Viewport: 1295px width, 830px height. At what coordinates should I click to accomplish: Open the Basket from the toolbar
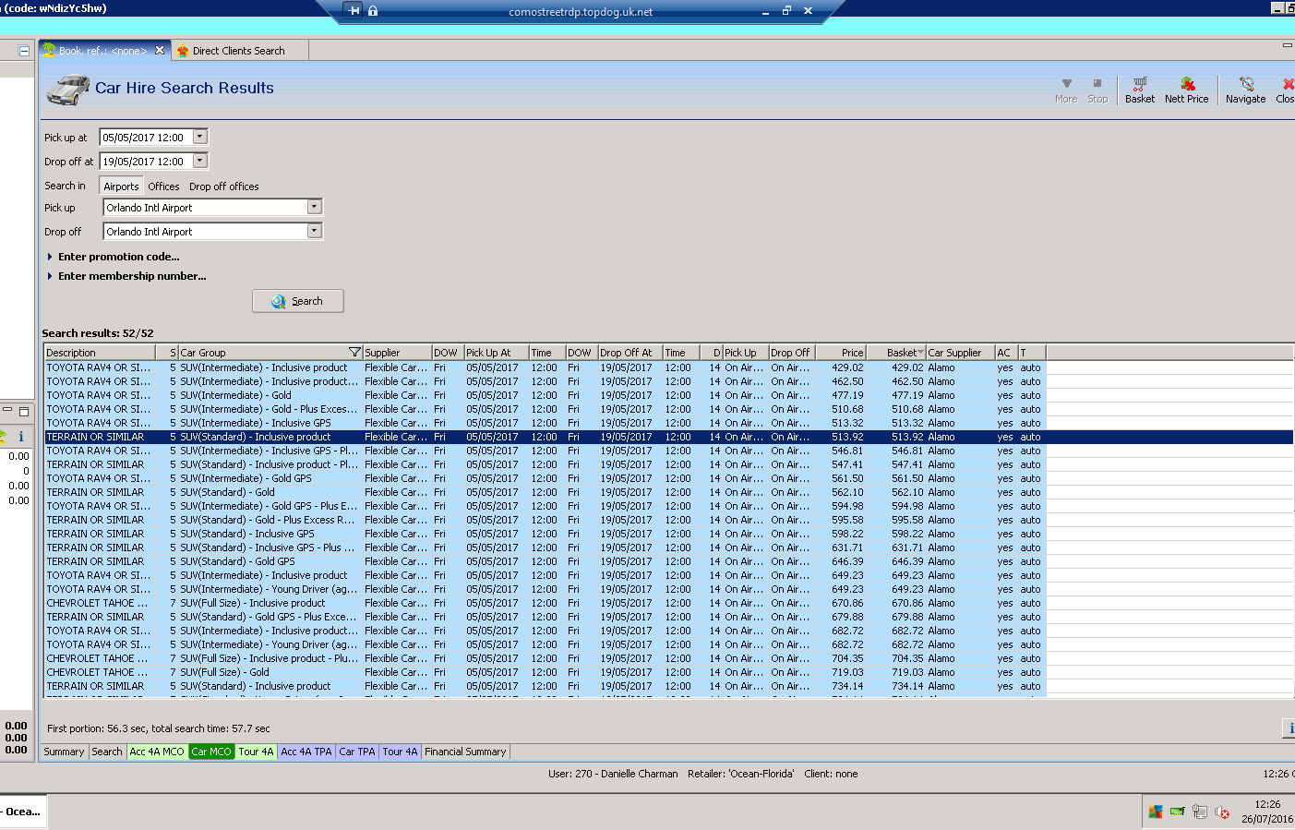pos(1139,90)
